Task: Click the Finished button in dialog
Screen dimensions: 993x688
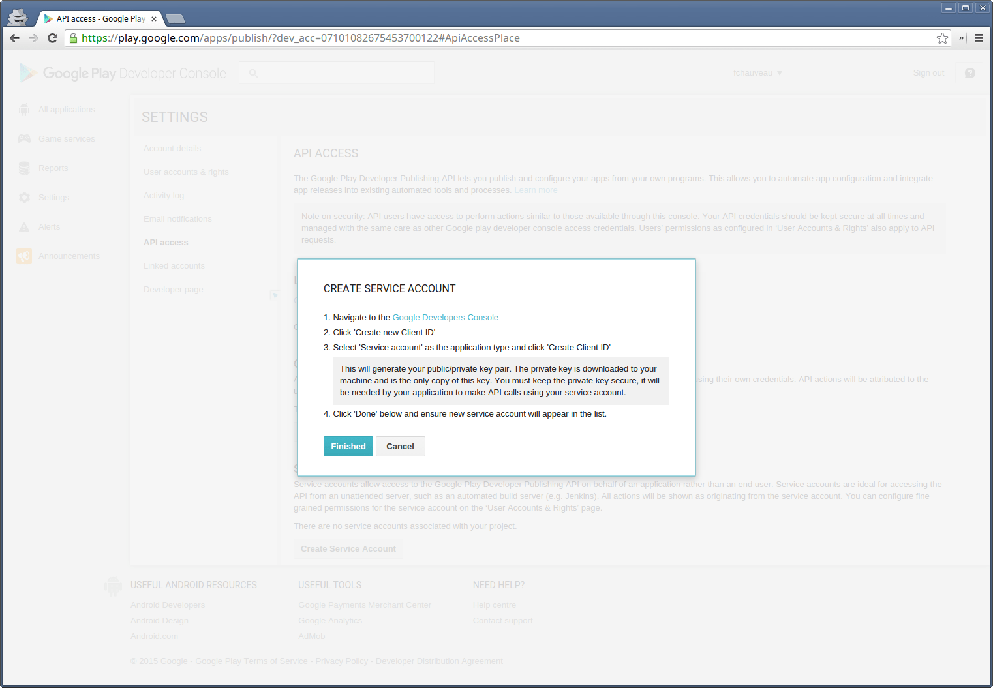Action: coord(348,447)
